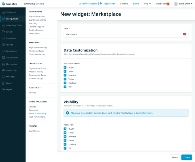Click the Organizers icon in sidebar
The width and height of the screenshot is (195, 162).
pyautogui.click(x=3, y=38)
